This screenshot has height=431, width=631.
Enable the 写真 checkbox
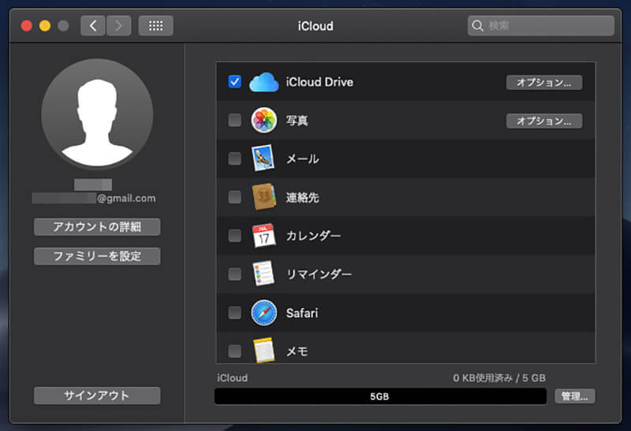tap(234, 120)
